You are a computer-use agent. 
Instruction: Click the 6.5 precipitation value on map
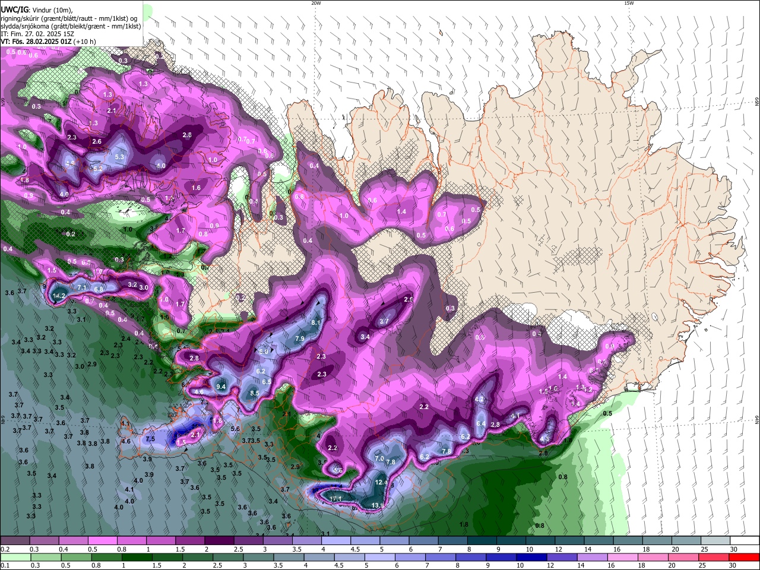coord(267,382)
